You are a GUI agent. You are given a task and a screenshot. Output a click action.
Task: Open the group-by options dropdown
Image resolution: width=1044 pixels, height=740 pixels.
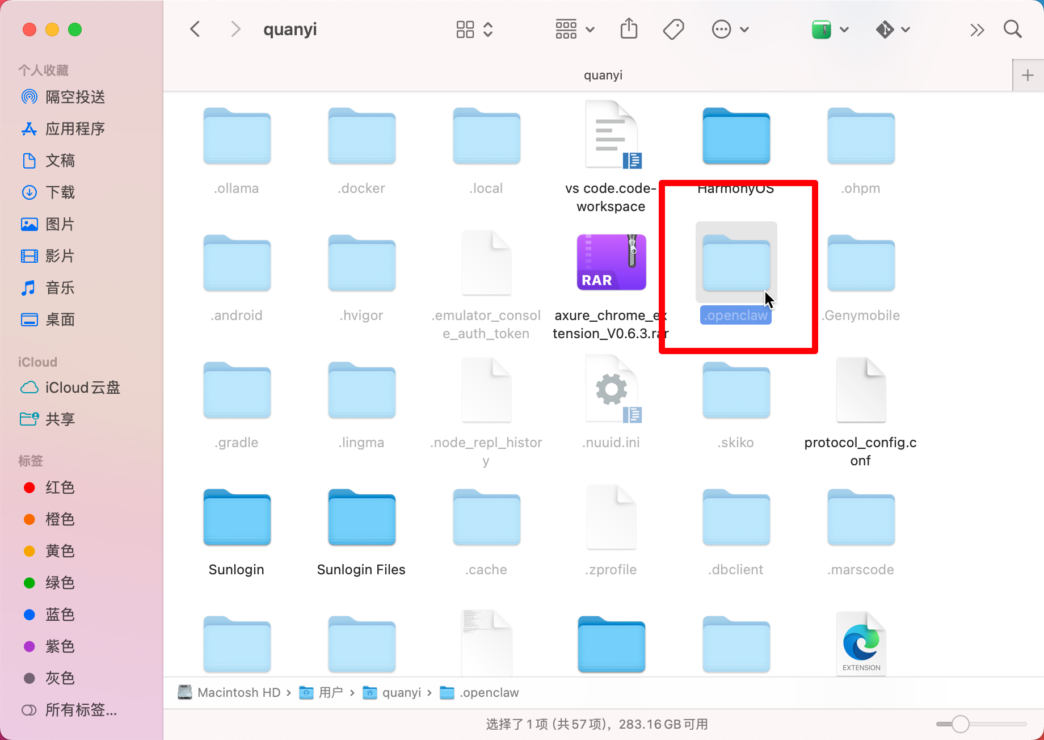click(574, 29)
